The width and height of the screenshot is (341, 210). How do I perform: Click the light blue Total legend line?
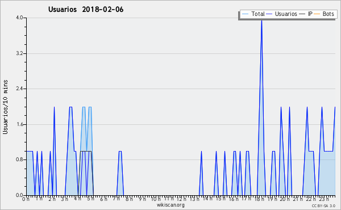tap(245, 14)
